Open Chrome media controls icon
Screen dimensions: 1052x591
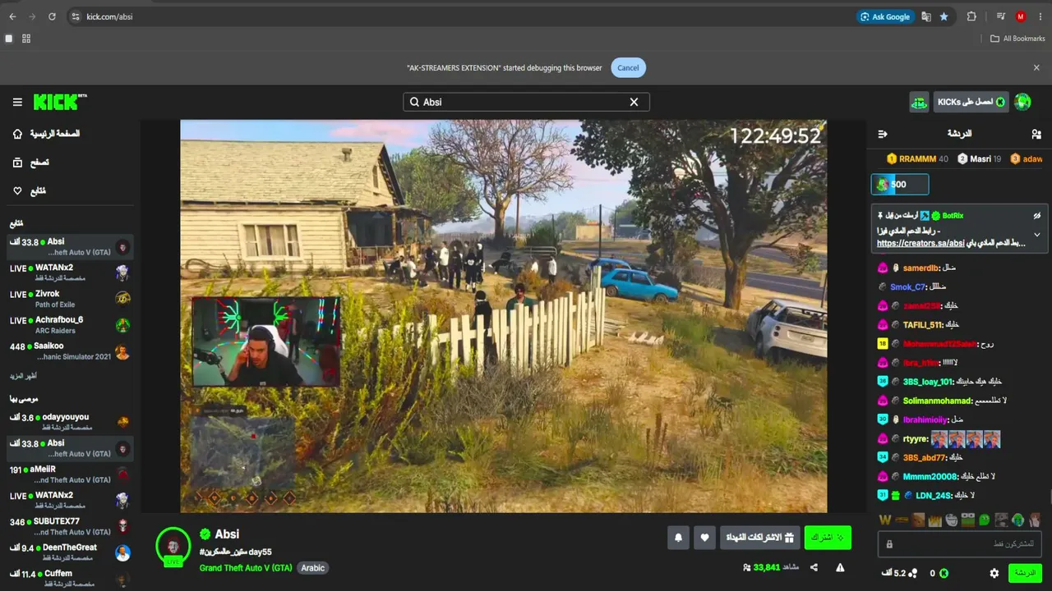pos(1000,16)
